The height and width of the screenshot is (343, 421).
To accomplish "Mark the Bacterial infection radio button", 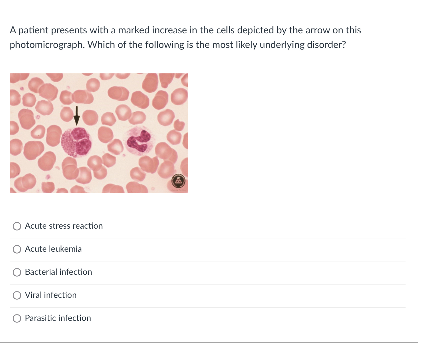I will [17, 272].
